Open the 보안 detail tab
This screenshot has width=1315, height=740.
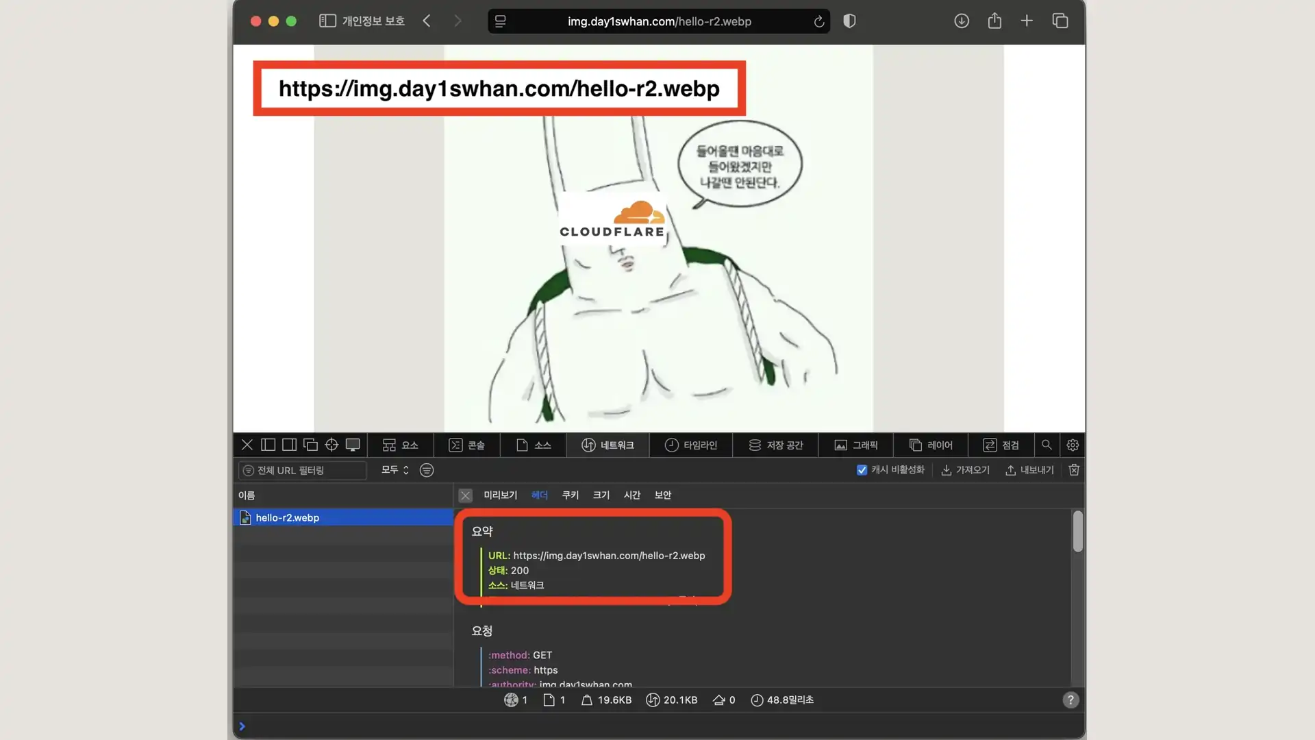tap(663, 495)
